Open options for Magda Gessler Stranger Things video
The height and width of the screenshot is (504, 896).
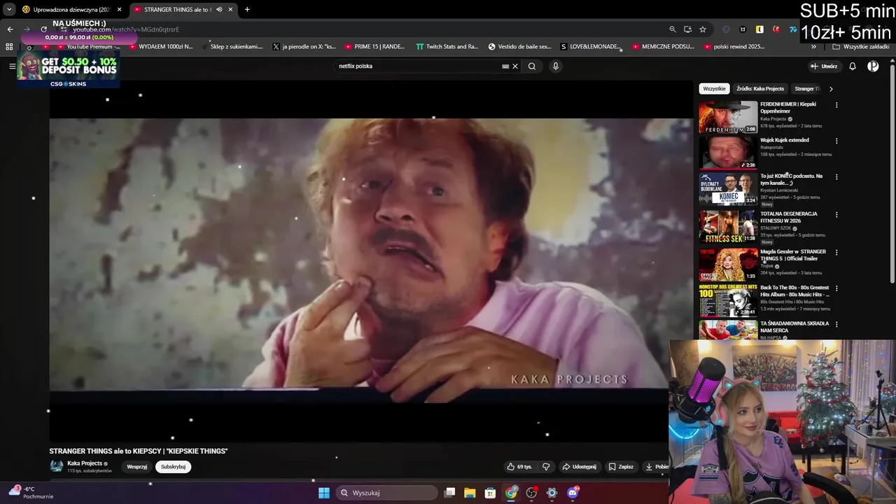click(836, 253)
